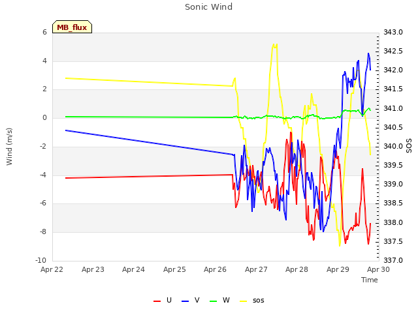This screenshot has width=418, height=313.
Task: Click the green W legend swatch
Action: pos(214,301)
